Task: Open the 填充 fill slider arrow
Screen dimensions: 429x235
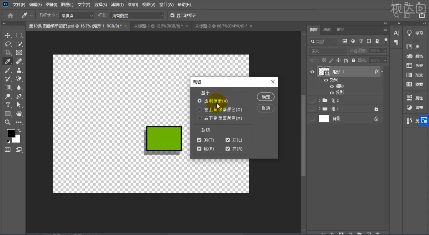Action: pyautogui.click(x=385, y=60)
